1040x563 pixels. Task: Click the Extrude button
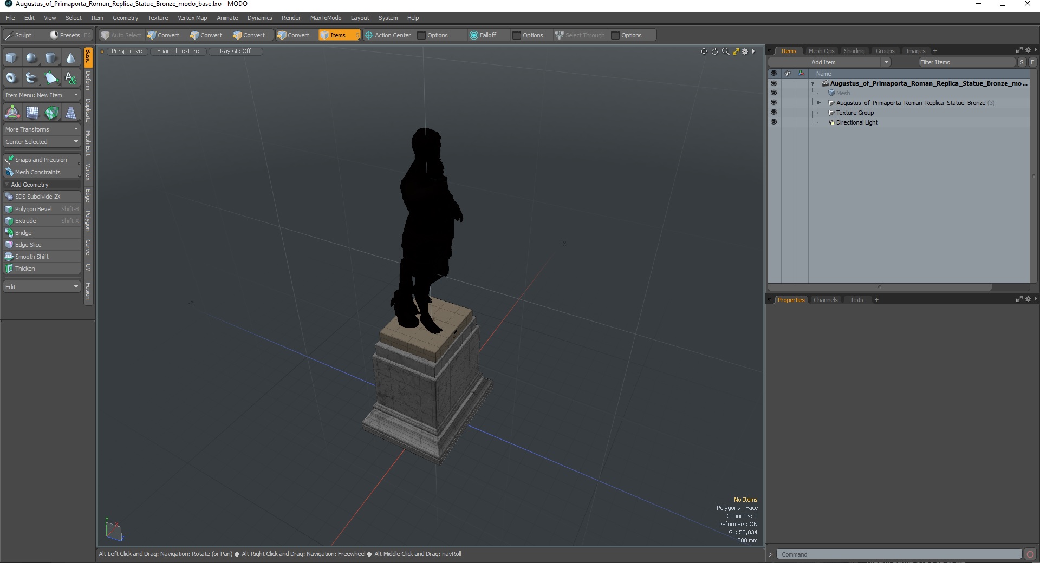42,221
